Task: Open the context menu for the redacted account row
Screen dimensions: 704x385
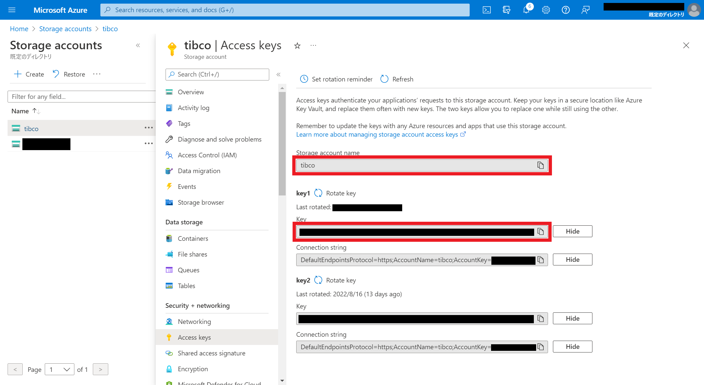Action: (x=149, y=143)
